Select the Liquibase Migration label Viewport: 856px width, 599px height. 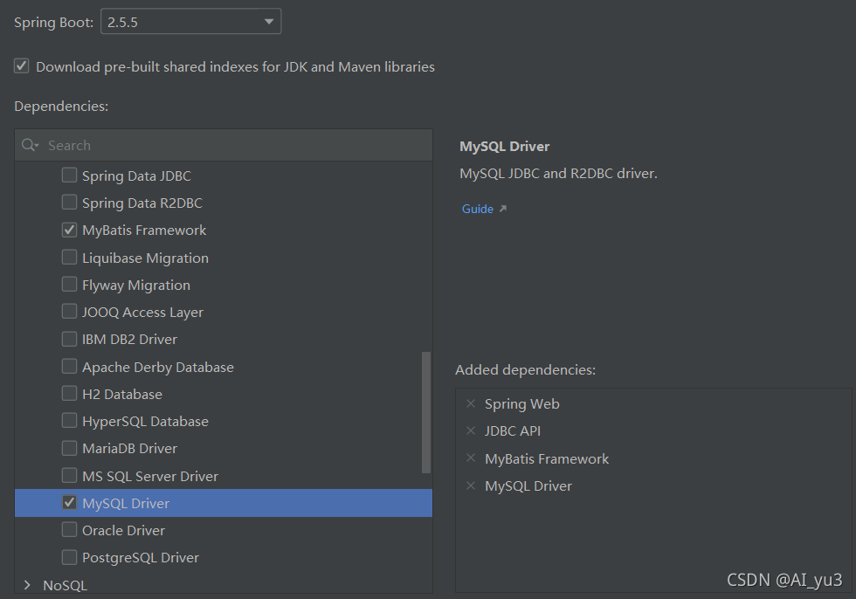coord(145,258)
